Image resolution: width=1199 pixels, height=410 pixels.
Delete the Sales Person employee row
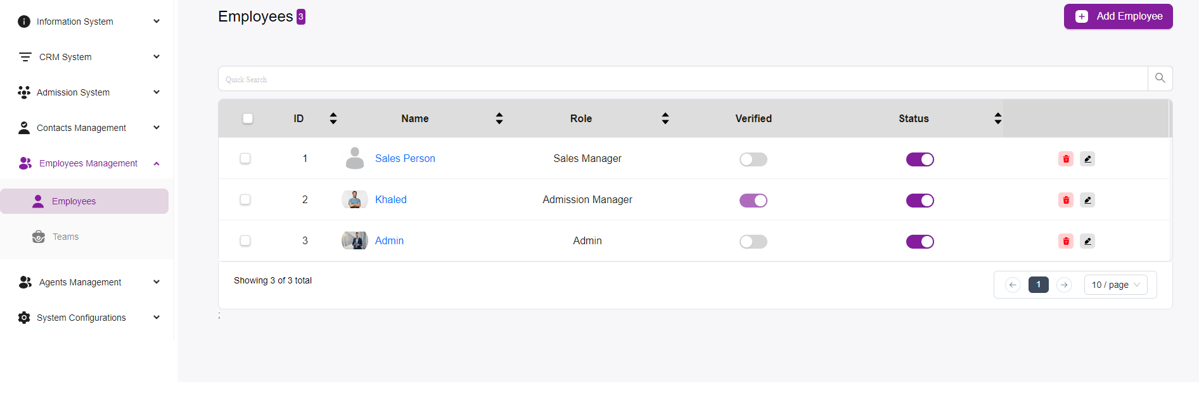[x=1066, y=159]
